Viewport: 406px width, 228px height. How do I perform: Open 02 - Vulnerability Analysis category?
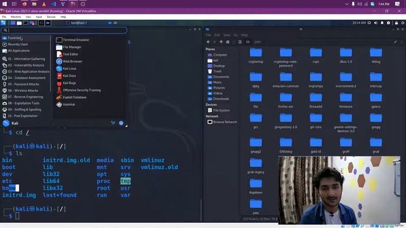click(x=23, y=65)
